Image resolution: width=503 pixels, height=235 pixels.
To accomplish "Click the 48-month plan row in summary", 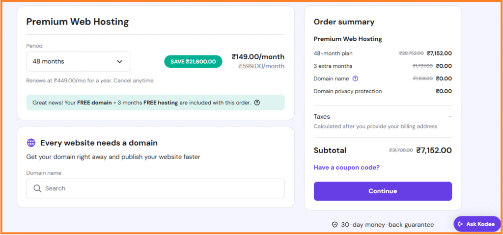I will (x=334, y=53).
